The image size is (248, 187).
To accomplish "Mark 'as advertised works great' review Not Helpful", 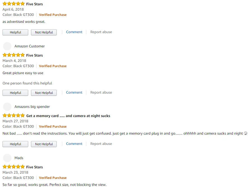I will [x=44, y=32].
